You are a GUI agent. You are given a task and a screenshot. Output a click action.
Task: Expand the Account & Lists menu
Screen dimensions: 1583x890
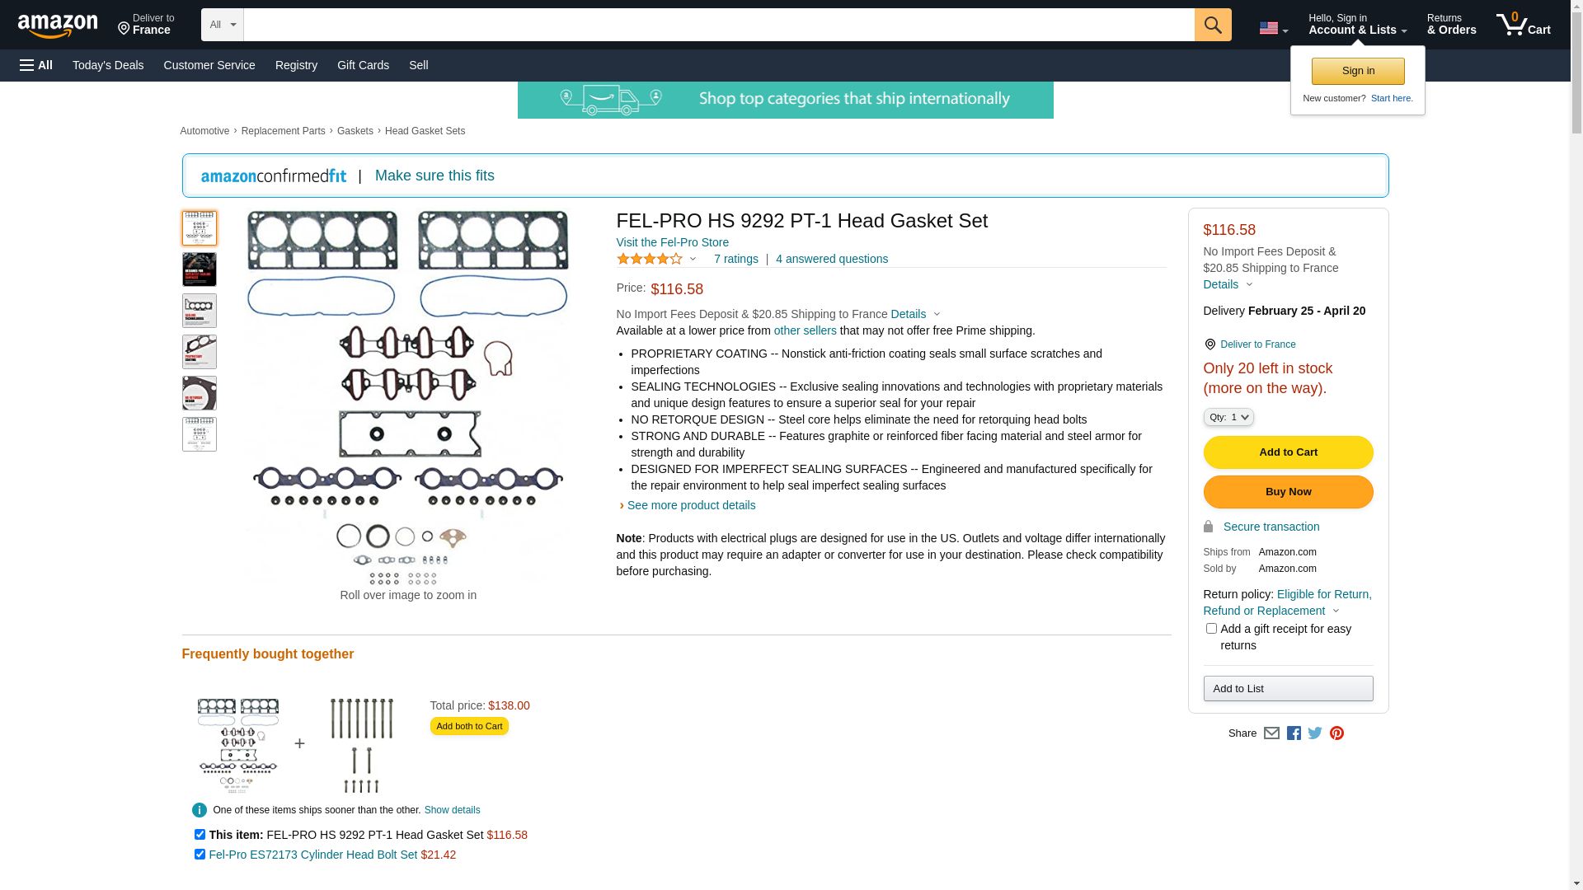click(1357, 25)
